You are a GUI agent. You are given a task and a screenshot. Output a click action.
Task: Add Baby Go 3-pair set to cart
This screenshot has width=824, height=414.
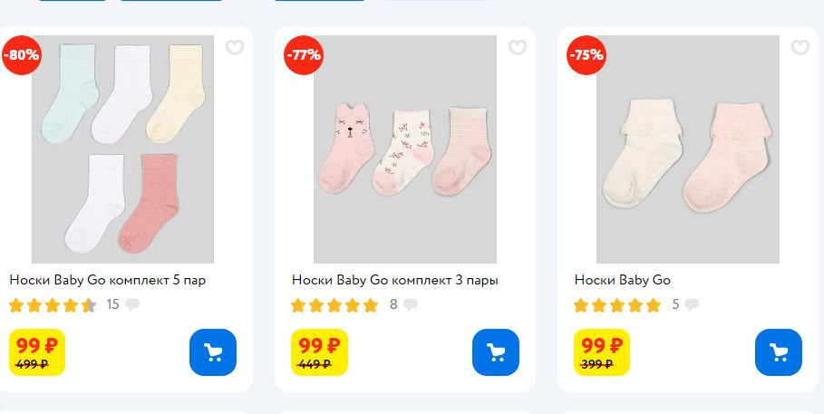(496, 352)
